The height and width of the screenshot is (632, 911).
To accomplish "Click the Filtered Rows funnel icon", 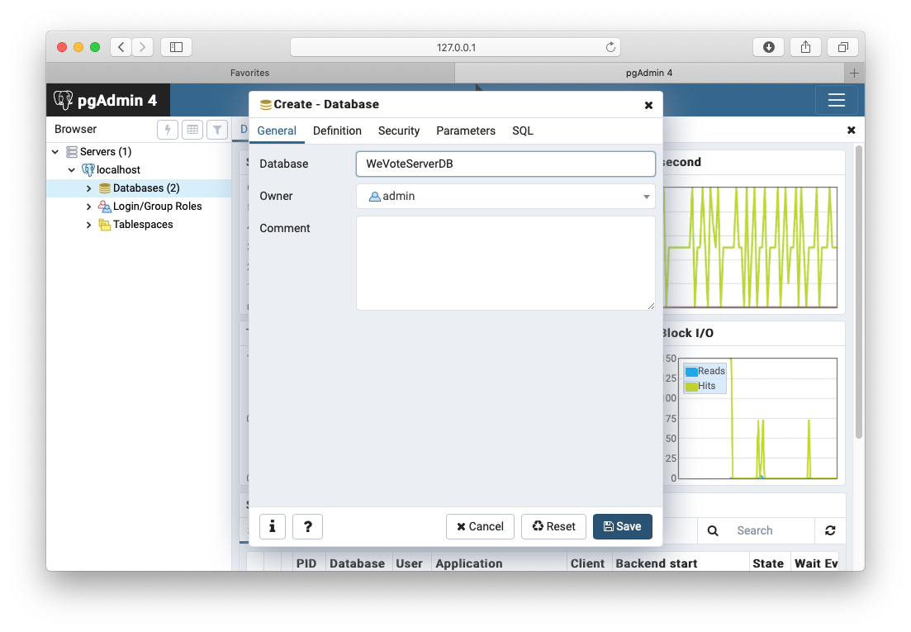I will point(217,130).
